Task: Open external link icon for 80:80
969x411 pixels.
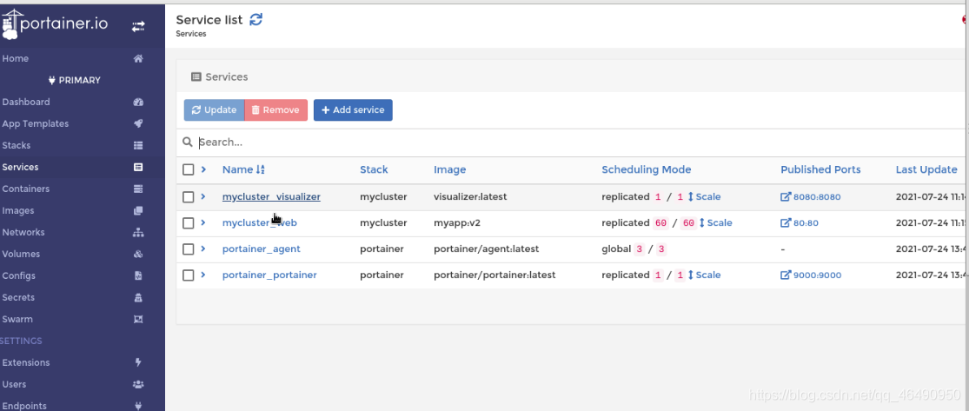Action: click(x=786, y=223)
